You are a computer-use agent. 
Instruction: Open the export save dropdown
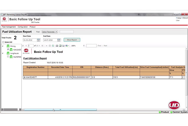(x=67, y=46)
